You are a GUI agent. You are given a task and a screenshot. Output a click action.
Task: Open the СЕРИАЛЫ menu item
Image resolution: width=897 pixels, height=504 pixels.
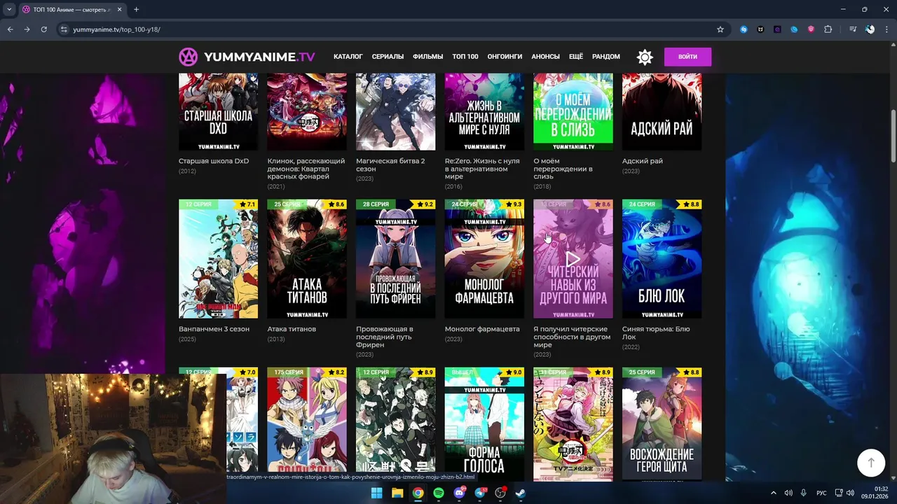388,57
